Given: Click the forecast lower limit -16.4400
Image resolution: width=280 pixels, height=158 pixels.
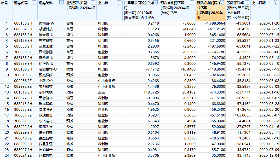Looking at the screenshot, I should 188,69.
